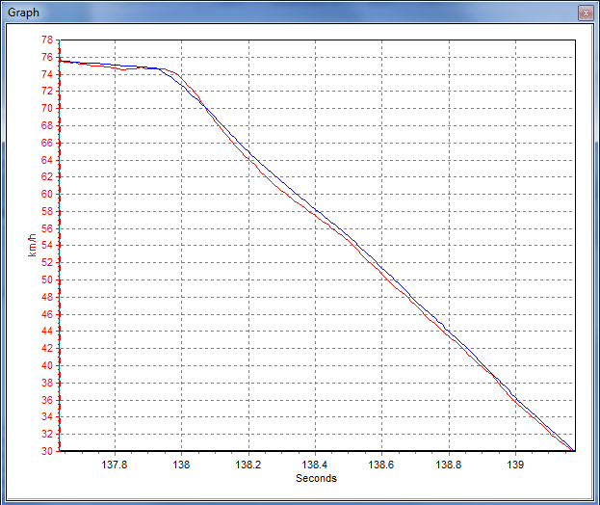The image size is (600, 505).
Task: Click the Graph window title text
Action: pos(23,13)
